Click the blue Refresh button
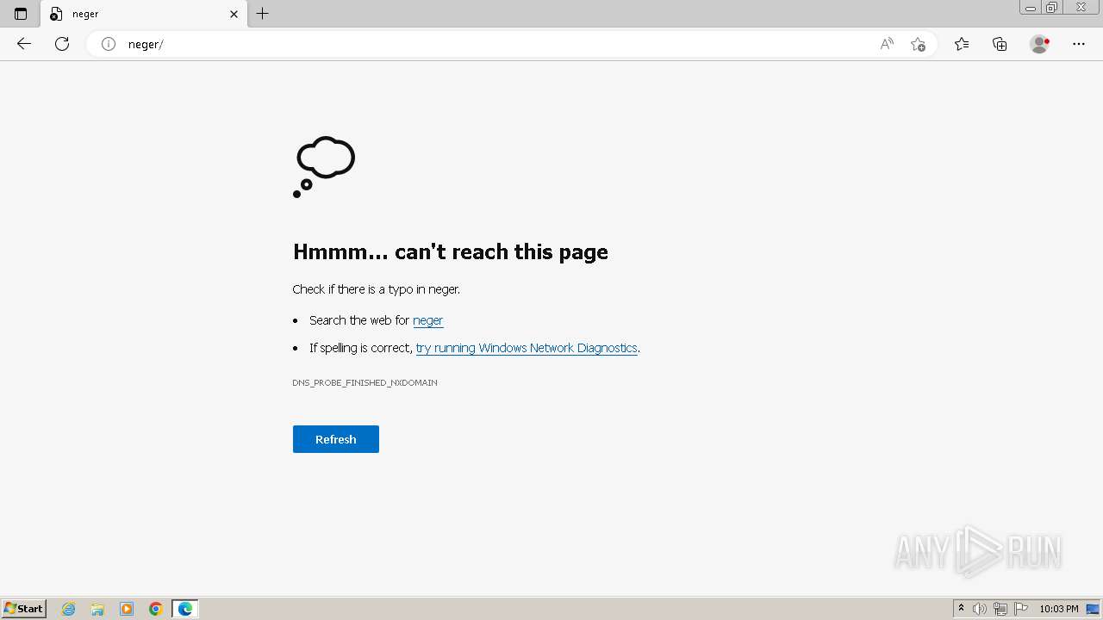This screenshot has height=620, width=1103. pyautogui.click(x=336, y=439)
